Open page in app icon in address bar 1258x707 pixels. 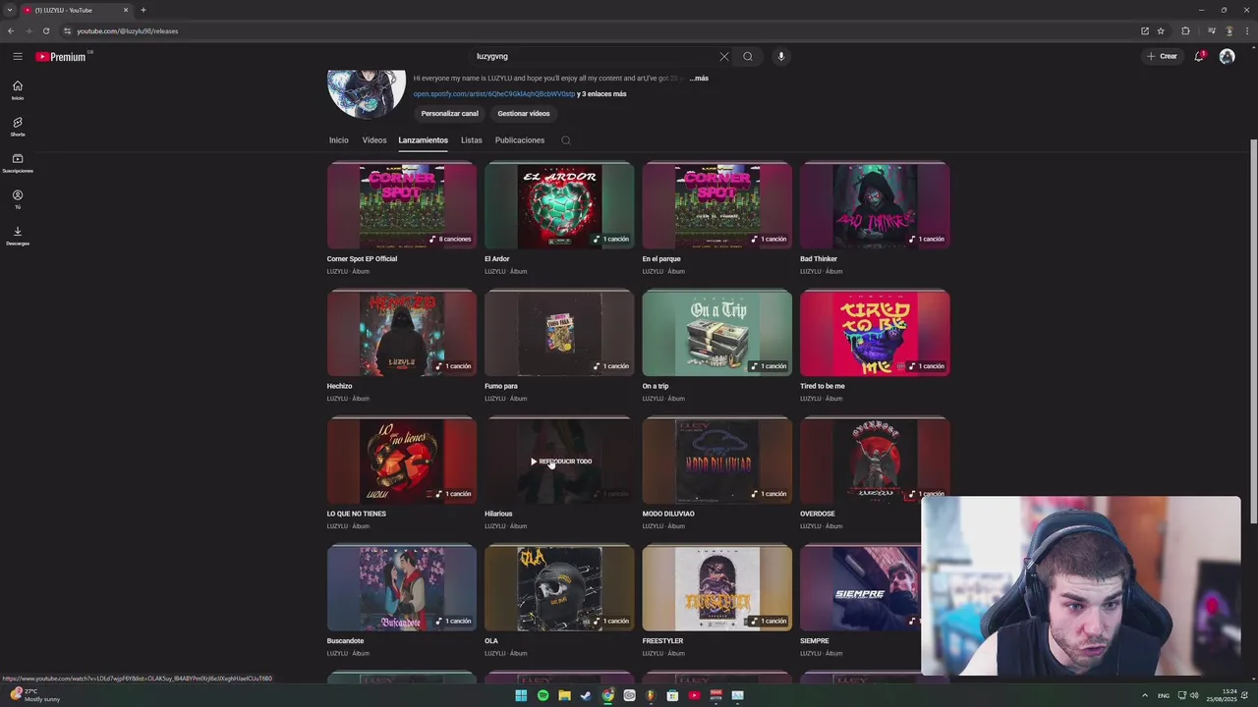tap(1144, 30)
